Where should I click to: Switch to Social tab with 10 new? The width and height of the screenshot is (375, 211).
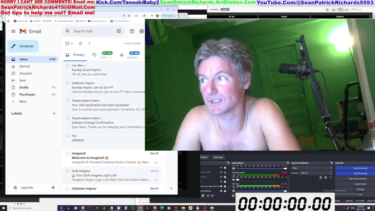pyautogui.click(x=130, y=55)
